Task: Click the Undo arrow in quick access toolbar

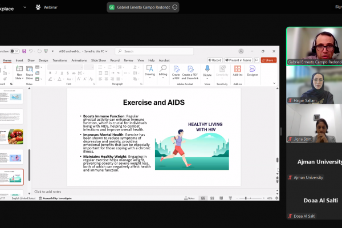Action: (31, 51)
